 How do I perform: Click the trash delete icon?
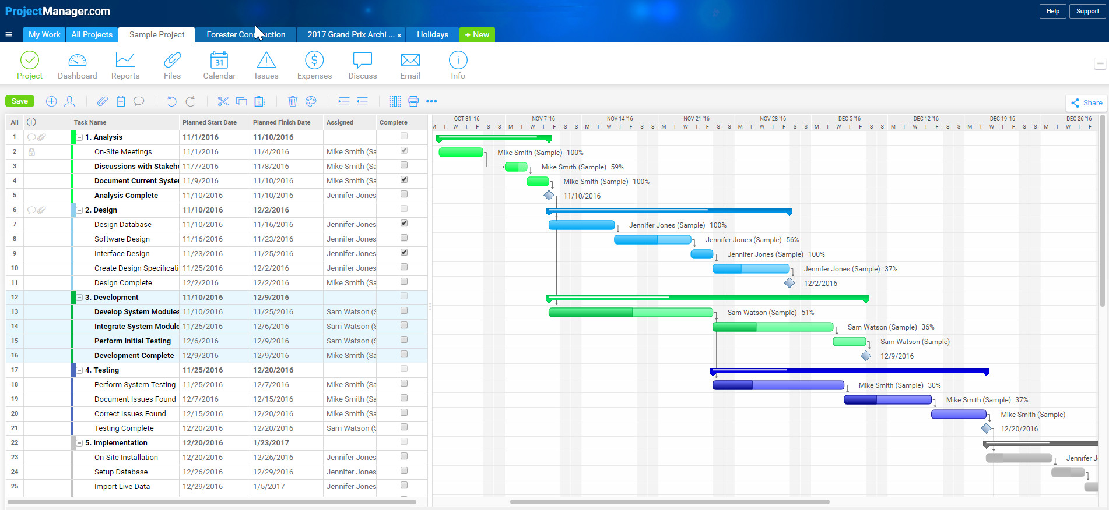(293, 101)
